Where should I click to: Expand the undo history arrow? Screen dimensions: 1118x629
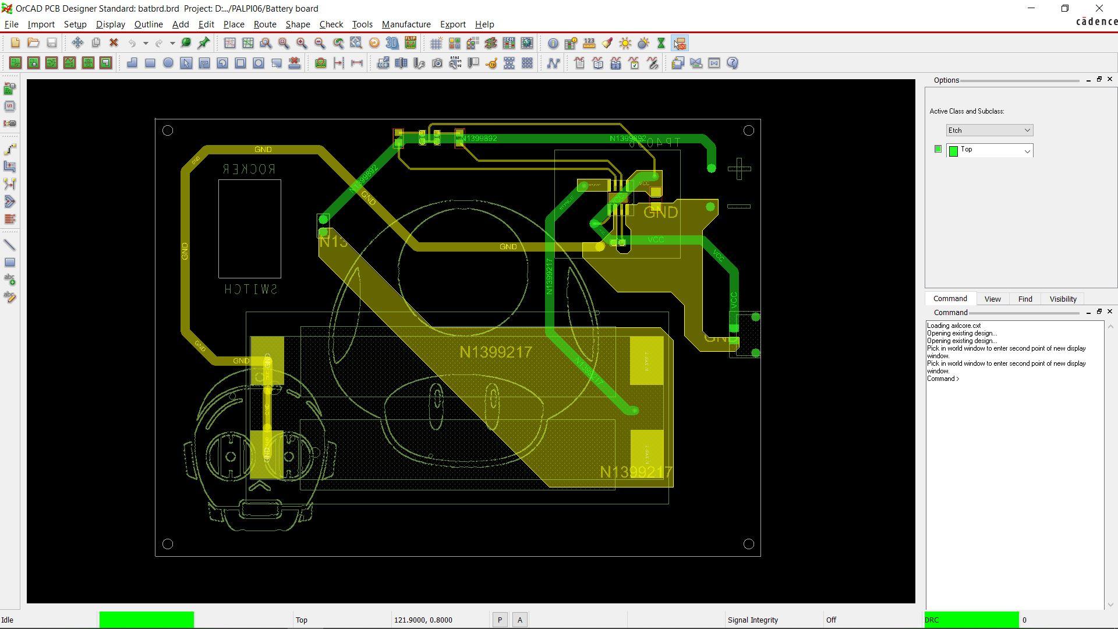click(146, 43)
